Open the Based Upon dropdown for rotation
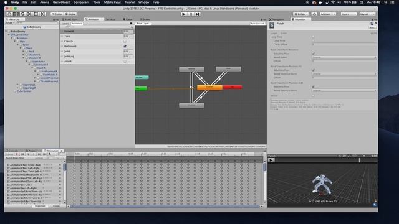The image size is (399, 224). pos(344,57)
